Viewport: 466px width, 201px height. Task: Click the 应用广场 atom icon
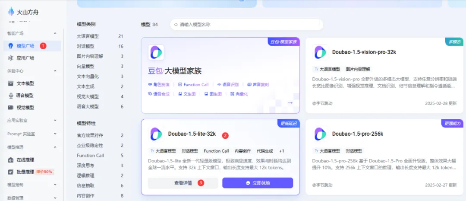point(11,58)
